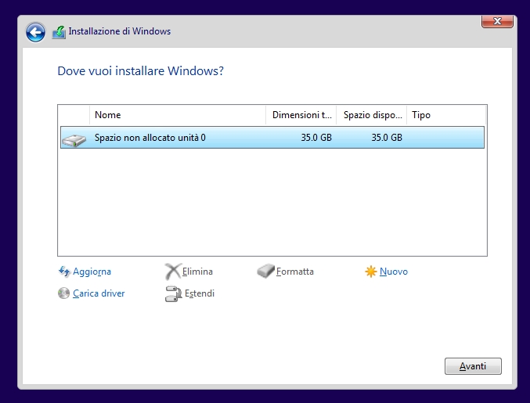Click the Elimina X icon
This screenshot has height=403, width=530.
[x=173, y=272]
